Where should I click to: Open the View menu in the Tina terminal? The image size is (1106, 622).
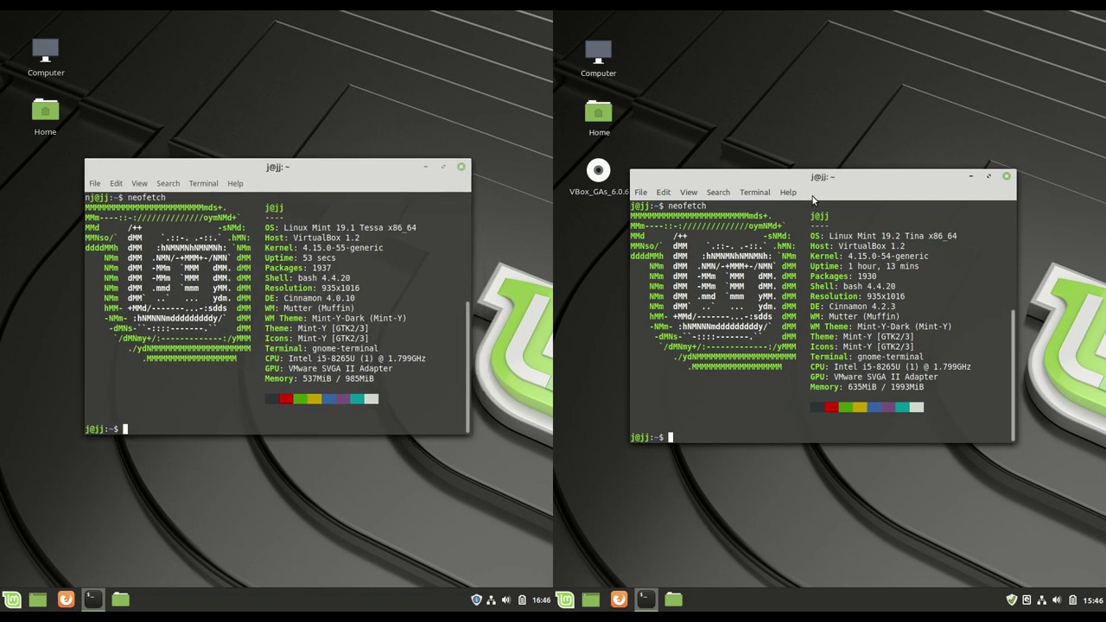pos(688,192)
